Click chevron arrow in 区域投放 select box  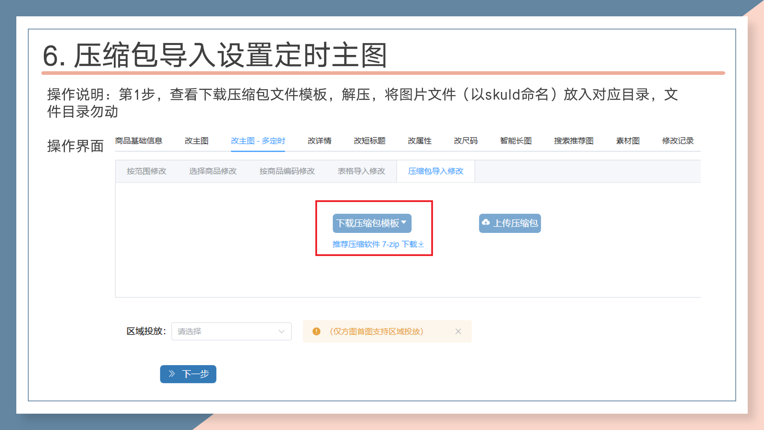pos(282,331)
